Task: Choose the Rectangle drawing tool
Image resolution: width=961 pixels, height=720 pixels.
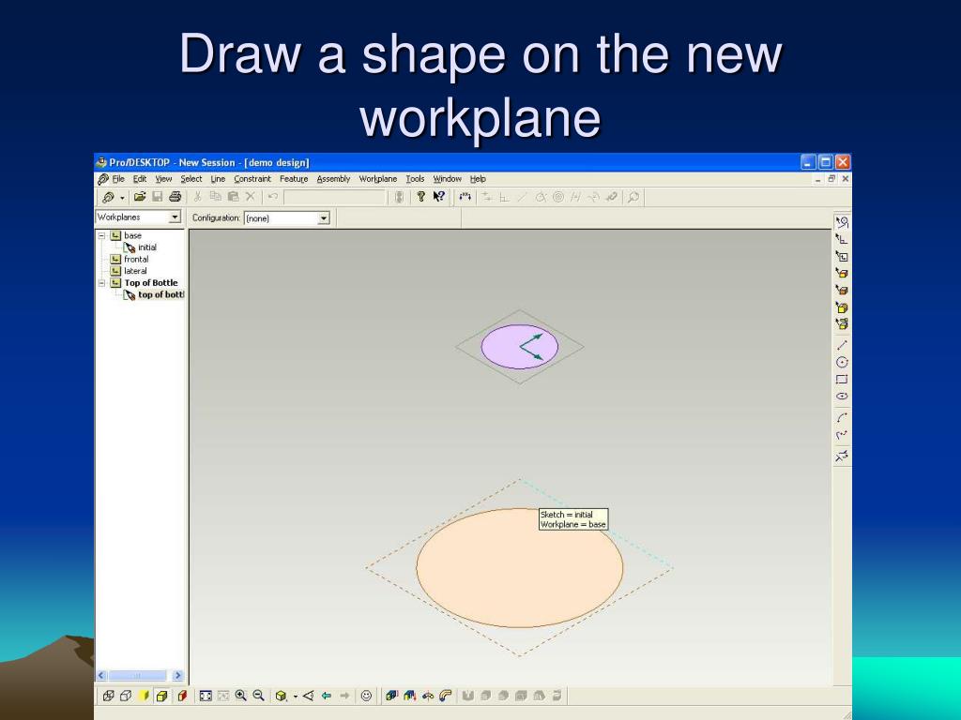Action: (842, 380)
